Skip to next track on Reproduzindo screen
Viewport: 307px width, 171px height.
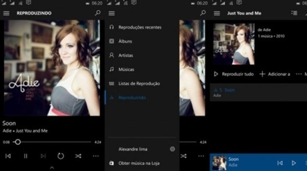43,156
